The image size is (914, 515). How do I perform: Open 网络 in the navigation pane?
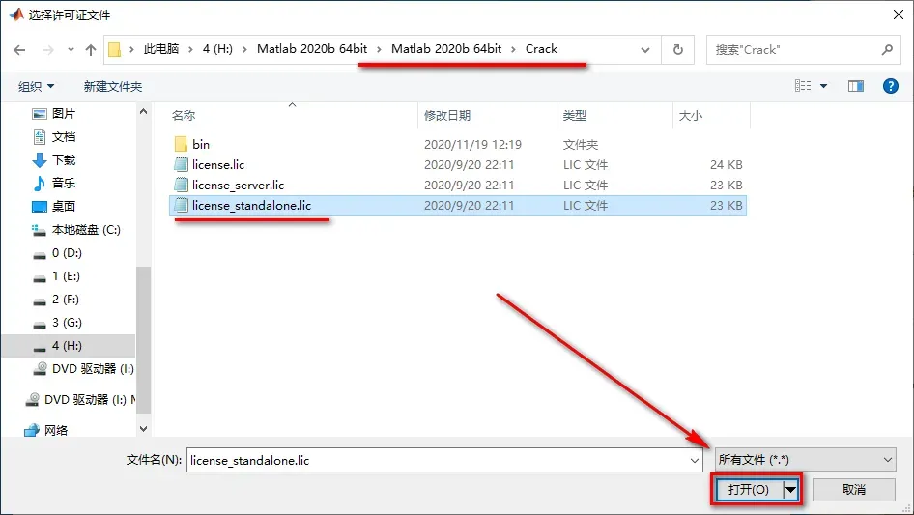56,430
